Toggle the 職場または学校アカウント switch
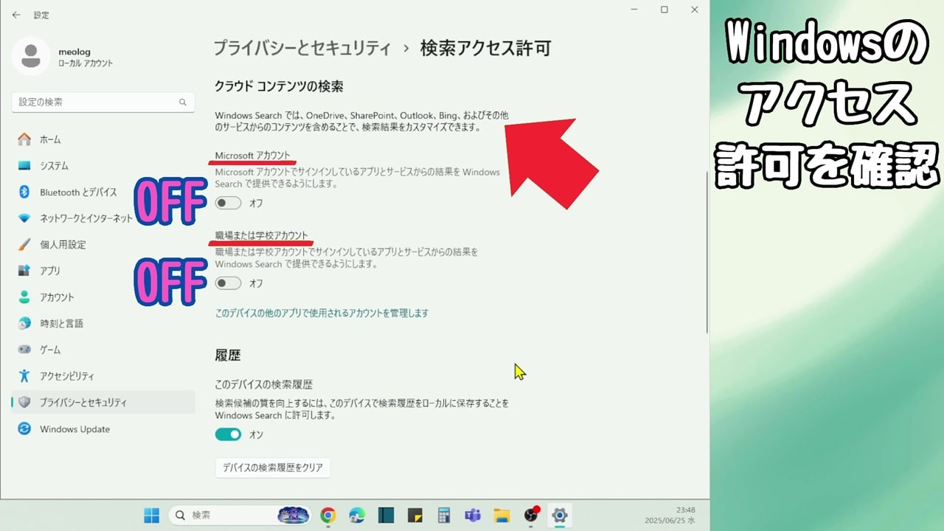944x531 pixels. coord(229,283)
